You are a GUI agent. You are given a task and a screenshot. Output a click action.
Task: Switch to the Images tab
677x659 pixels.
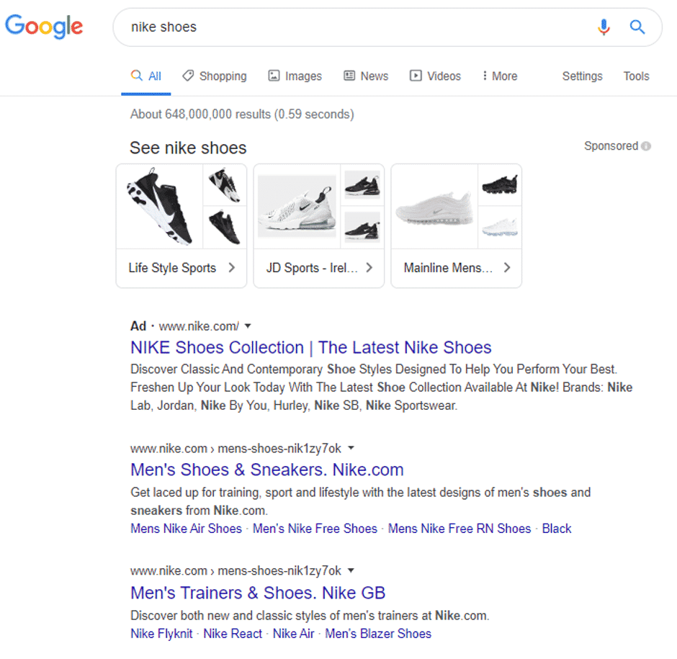click(295, 76)
